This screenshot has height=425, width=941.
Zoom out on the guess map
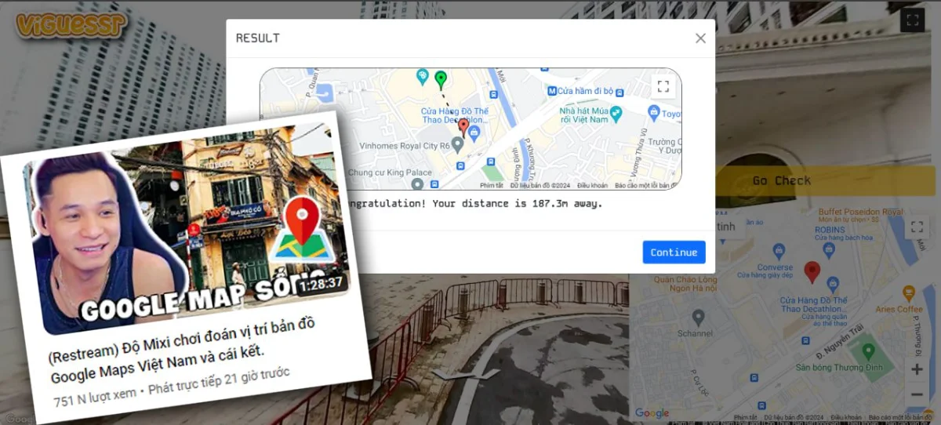[x=917, y=394]
